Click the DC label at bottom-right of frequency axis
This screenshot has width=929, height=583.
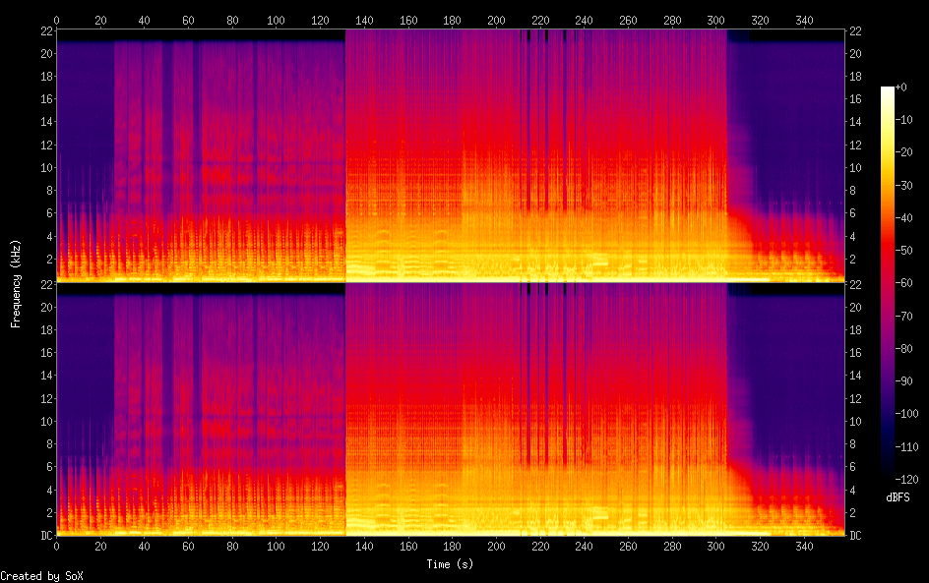[x=856, y=536]
